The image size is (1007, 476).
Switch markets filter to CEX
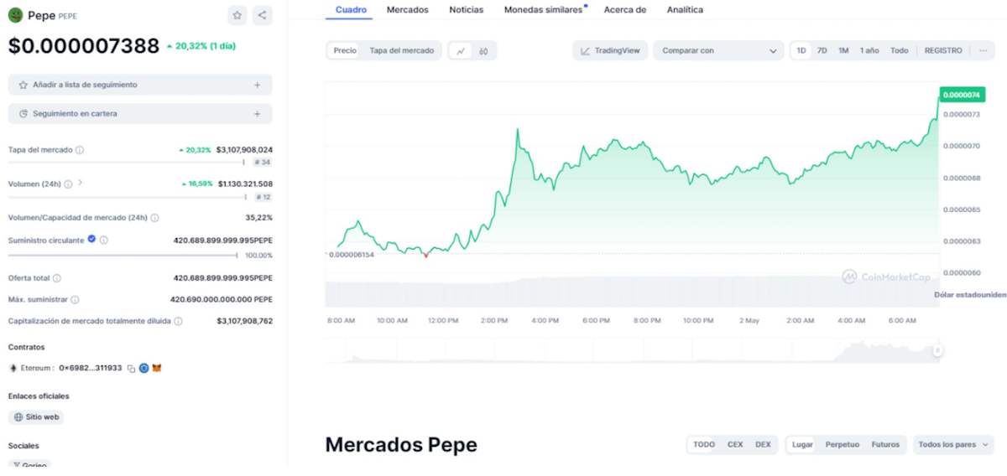(x=735, y=444)
